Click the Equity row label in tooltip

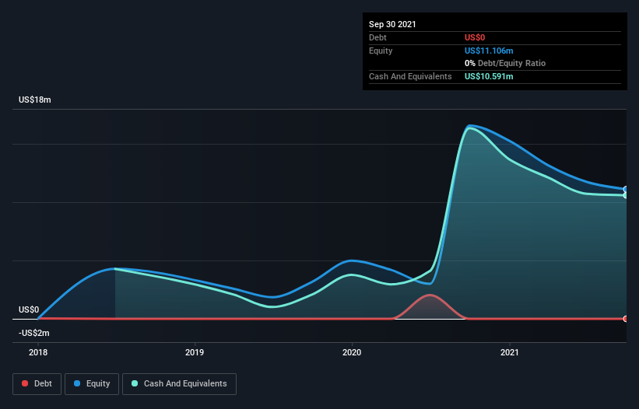[381, 51]
